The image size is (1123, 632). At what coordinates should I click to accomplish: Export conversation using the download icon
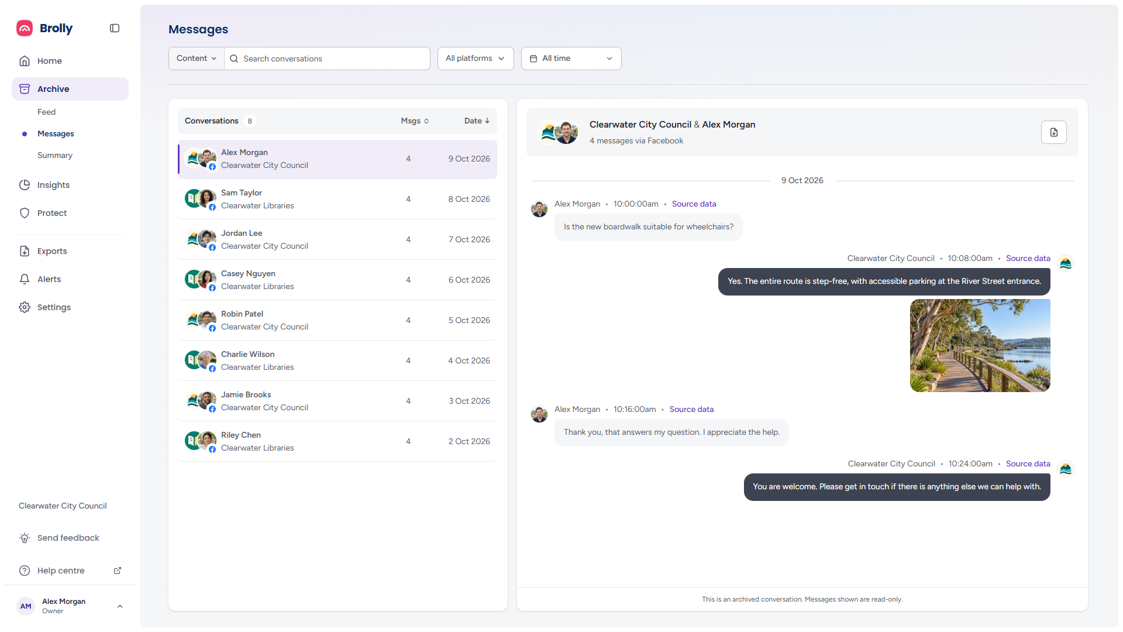point(1053,132)
